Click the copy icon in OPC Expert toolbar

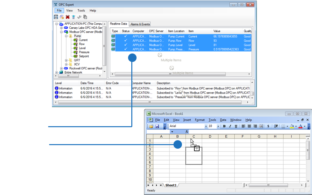85,17
